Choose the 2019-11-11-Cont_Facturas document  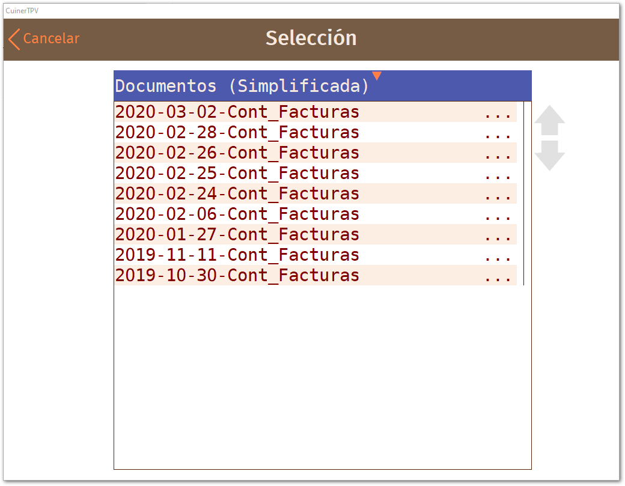point(316,255)
